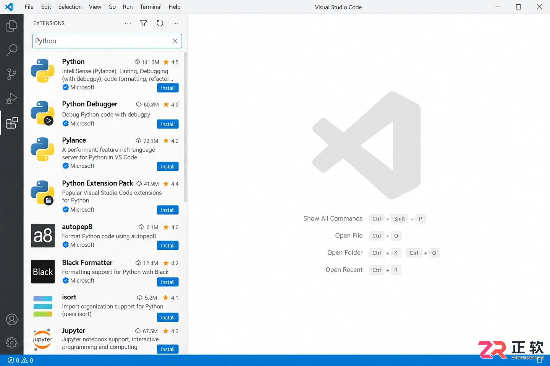This screenshot has width=550, height=366.
Task: Select the Python Debugger title
Action: (90, 104)
